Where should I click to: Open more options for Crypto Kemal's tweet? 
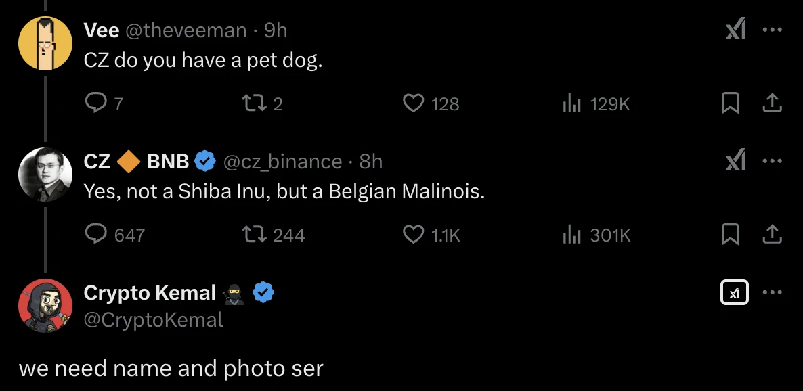[772, 292]
